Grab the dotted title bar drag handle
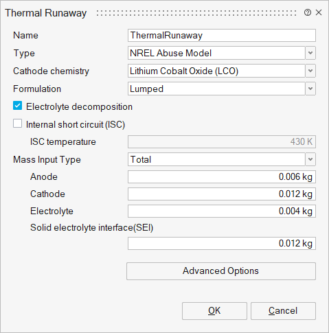The image size is (329, 333). click(196, 13)
